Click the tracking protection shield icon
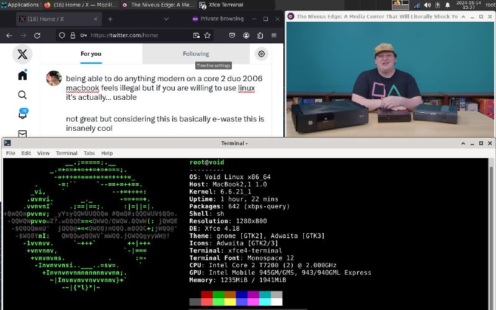This screenshot has width=496, height=310. click(x=62, y=35)
